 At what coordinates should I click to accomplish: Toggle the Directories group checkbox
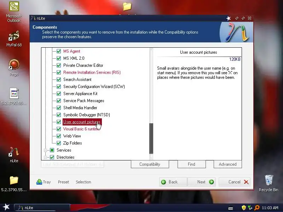[52, 157]
